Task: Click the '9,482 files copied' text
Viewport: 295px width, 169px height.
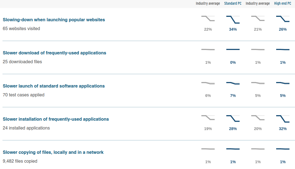Action: click(x=20, y=161)
